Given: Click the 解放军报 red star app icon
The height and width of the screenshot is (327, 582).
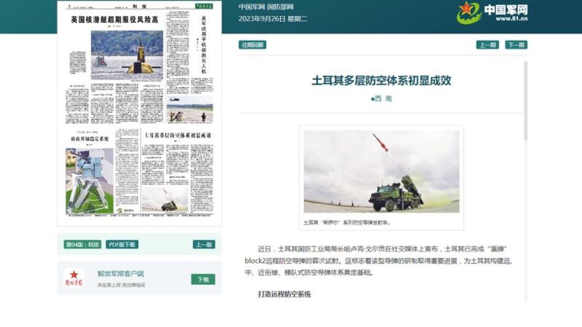Looking at the screenshot, I should tap(74, 279).
